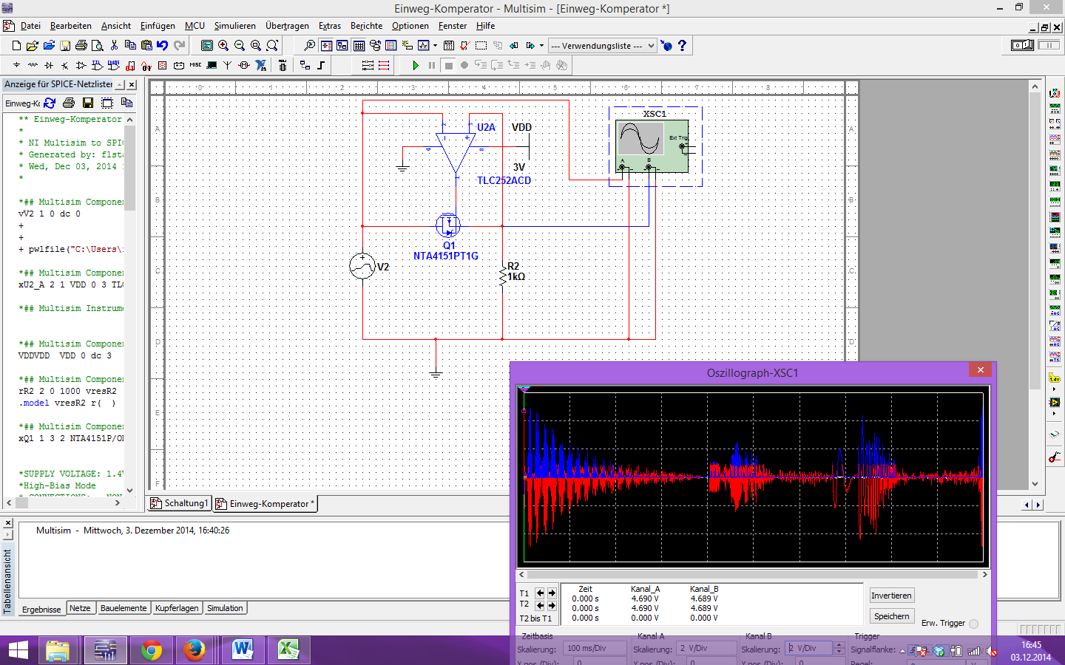
Task: Open the Bearbeiten menu
Action: pos(71,26)
